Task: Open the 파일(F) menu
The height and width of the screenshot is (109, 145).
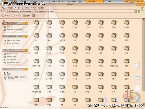Action: pos(4,8)
